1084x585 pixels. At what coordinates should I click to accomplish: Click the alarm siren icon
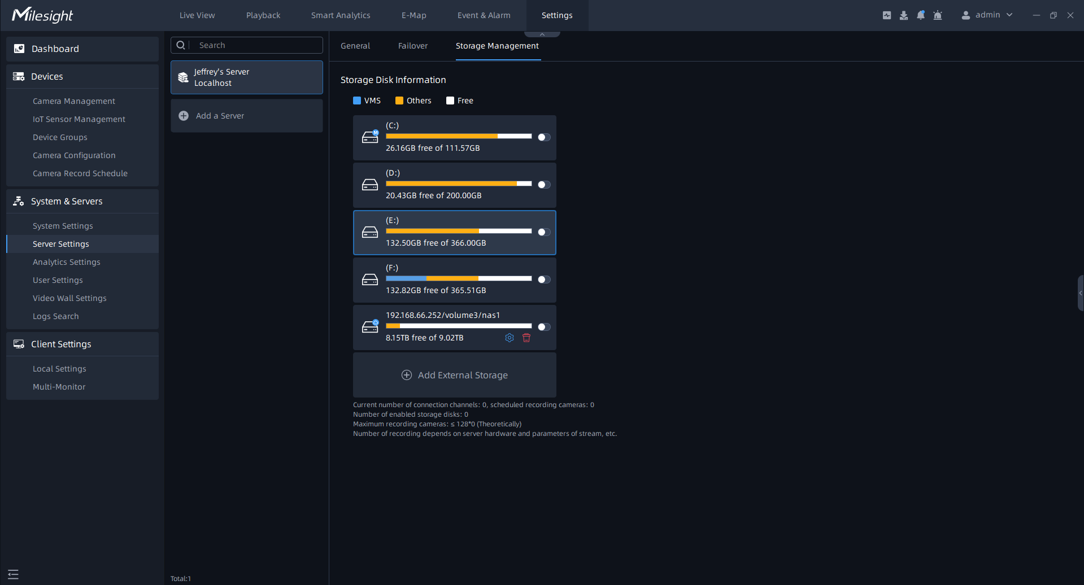coord(938,15)
